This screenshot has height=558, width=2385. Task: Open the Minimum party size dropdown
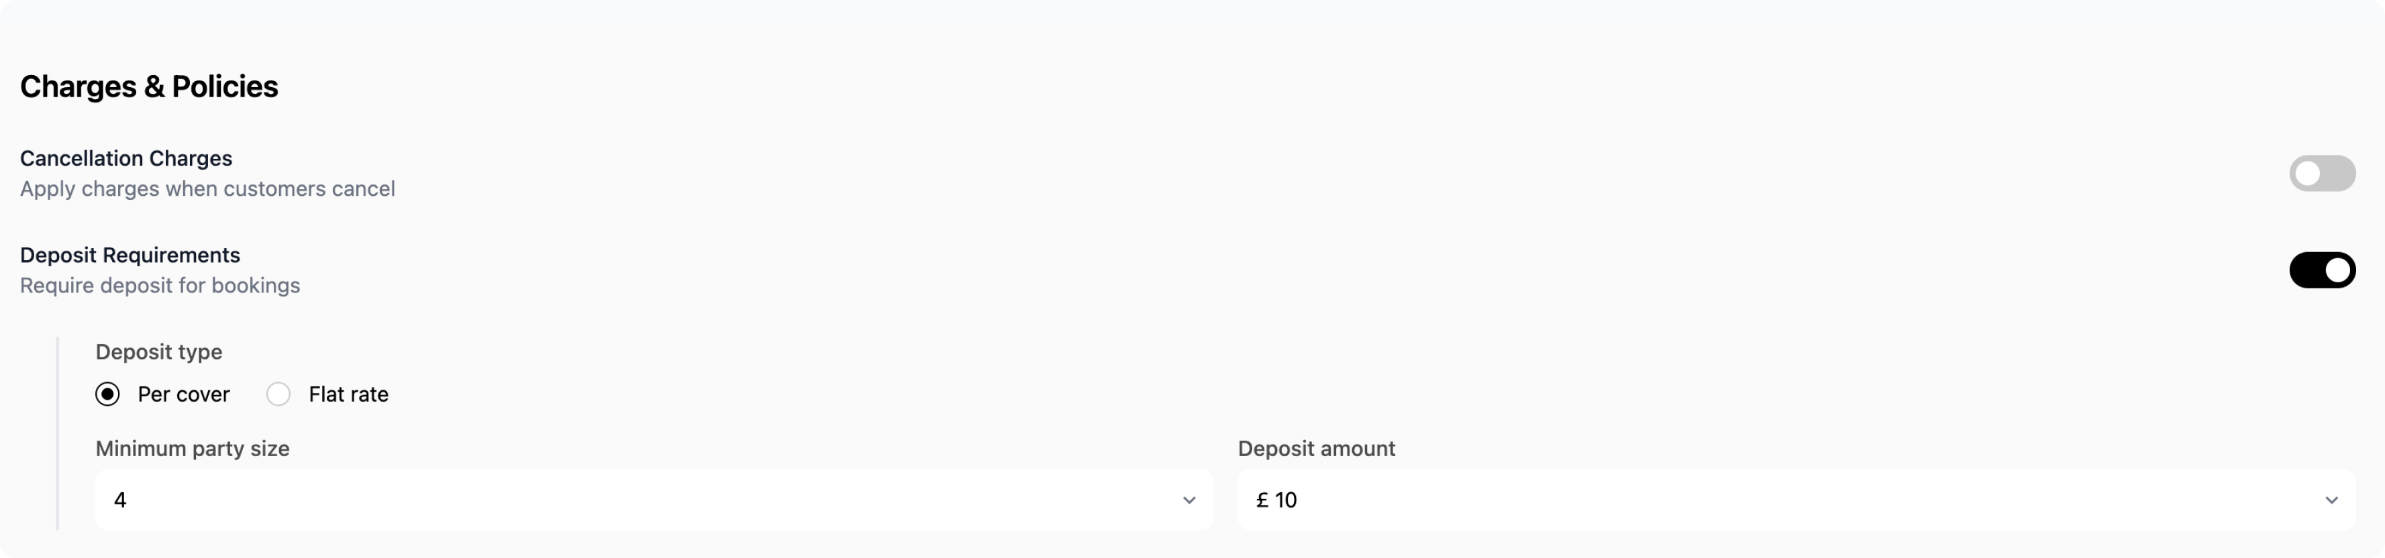tap(653, 500)
